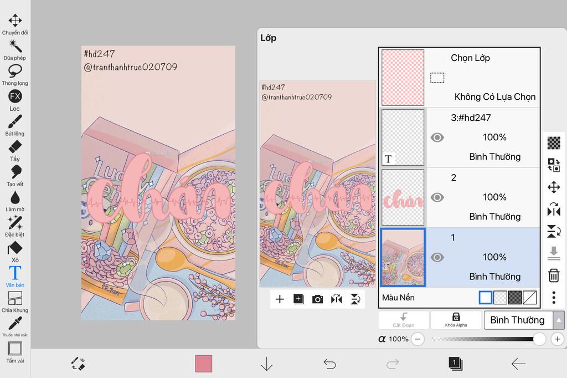Select the Đũa phép magic wand tool
Screen dimensions: 567x378
pos(15,49)
